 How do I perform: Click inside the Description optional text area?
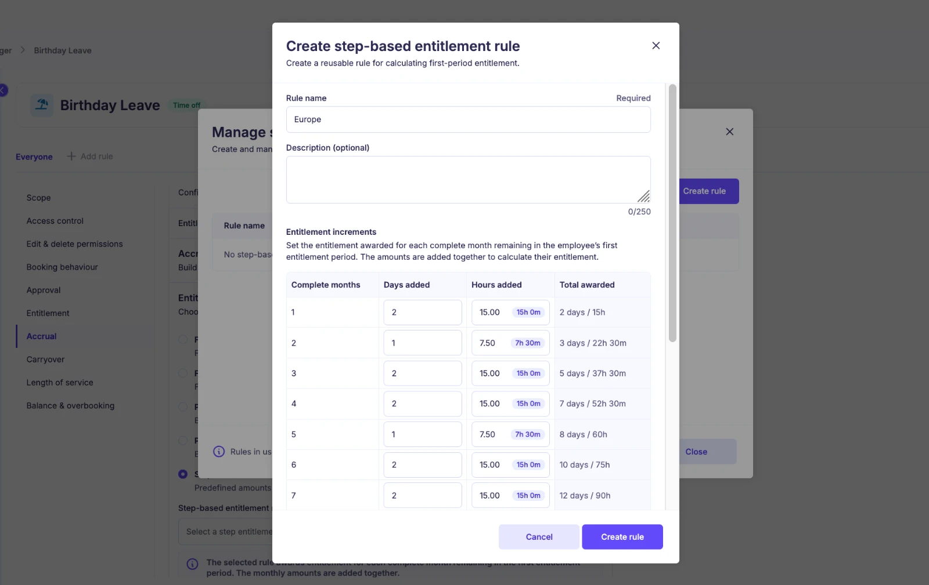tap(468, 180)
